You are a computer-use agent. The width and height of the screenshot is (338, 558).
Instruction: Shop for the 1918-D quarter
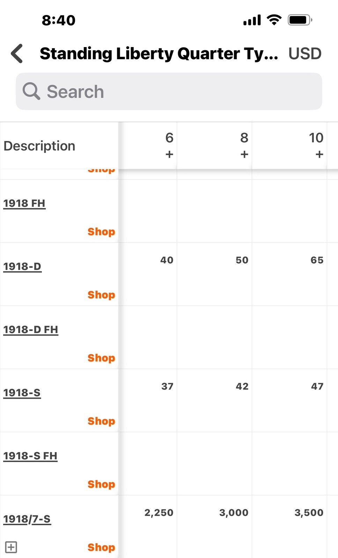(101, 295)
